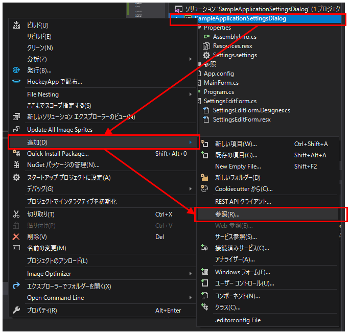
Task: Open SettingsEditForm.cs in Solution Explorer
Action: pos(230,101)
